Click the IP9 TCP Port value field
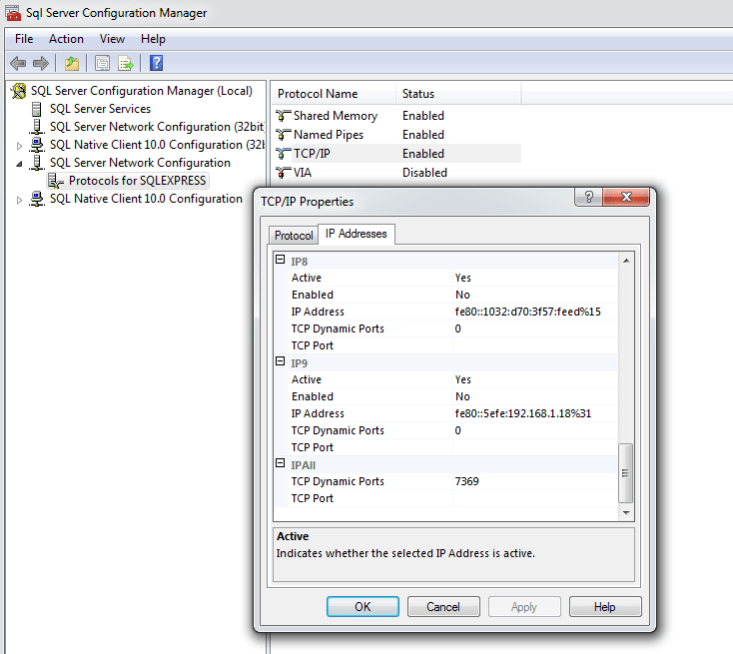Viewport: 733px width, 654px height. pos(535,447)
